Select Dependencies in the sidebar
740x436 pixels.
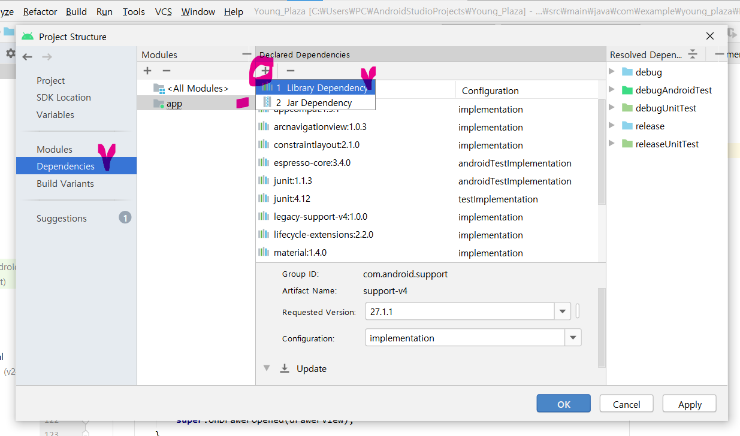coord(76,166)
